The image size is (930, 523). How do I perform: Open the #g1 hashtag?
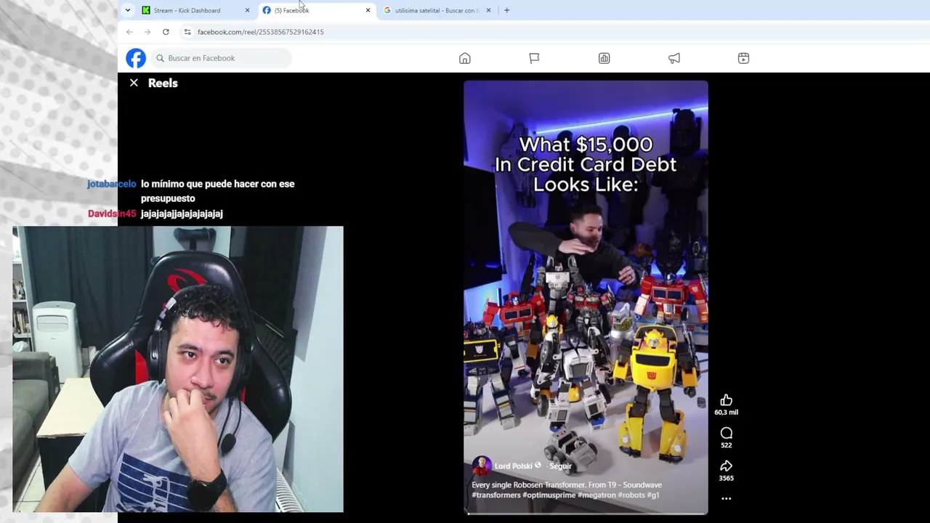652,495
